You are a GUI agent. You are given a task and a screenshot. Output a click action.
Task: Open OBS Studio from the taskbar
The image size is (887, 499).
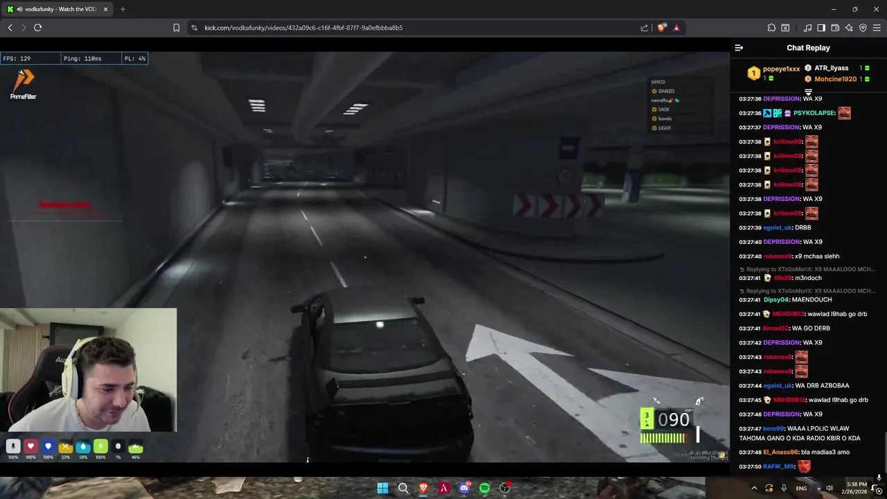tap(505, 488)
